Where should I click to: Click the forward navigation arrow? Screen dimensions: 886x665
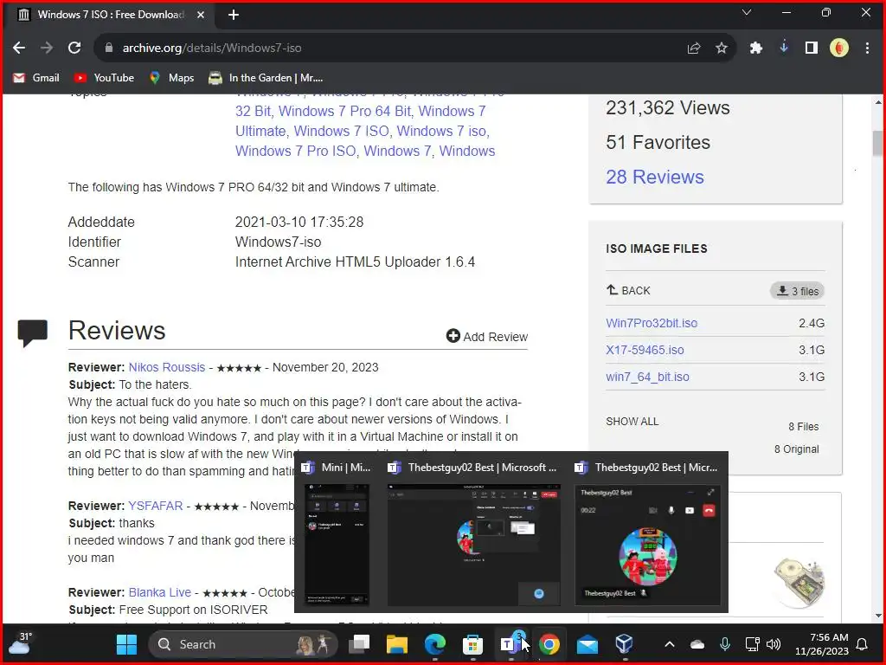click(47, 48)
